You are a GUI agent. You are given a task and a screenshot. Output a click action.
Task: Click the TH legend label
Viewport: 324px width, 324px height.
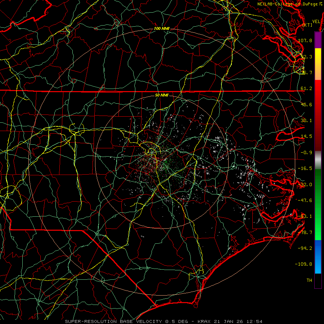tap(309, 280)
